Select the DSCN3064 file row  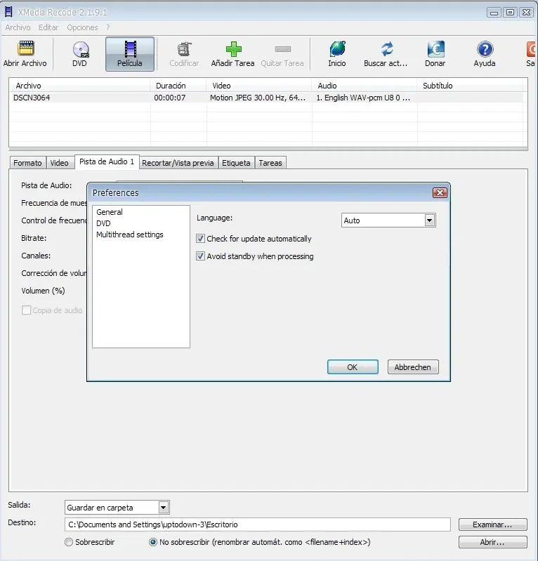[268, 98]
